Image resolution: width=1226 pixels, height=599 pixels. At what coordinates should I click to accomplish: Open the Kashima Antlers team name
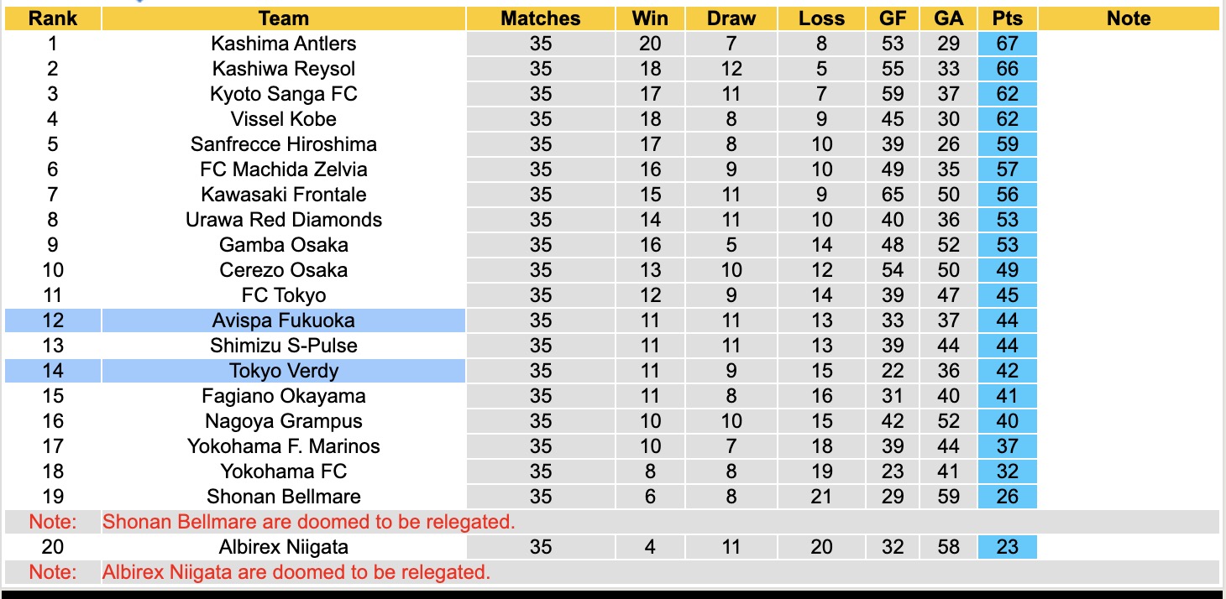284,44
